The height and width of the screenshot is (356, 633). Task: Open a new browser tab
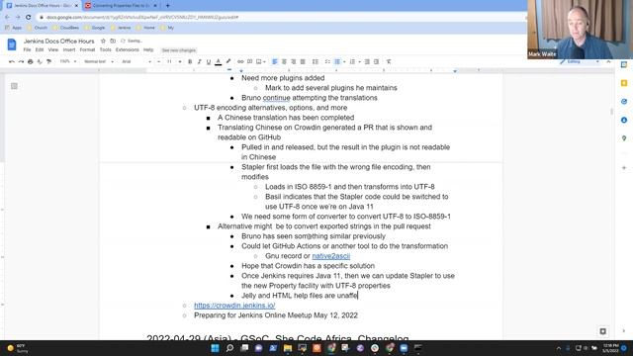167,6
